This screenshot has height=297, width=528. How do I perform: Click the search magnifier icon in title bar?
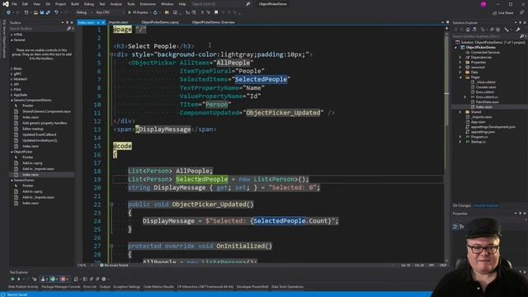point(248,4)
